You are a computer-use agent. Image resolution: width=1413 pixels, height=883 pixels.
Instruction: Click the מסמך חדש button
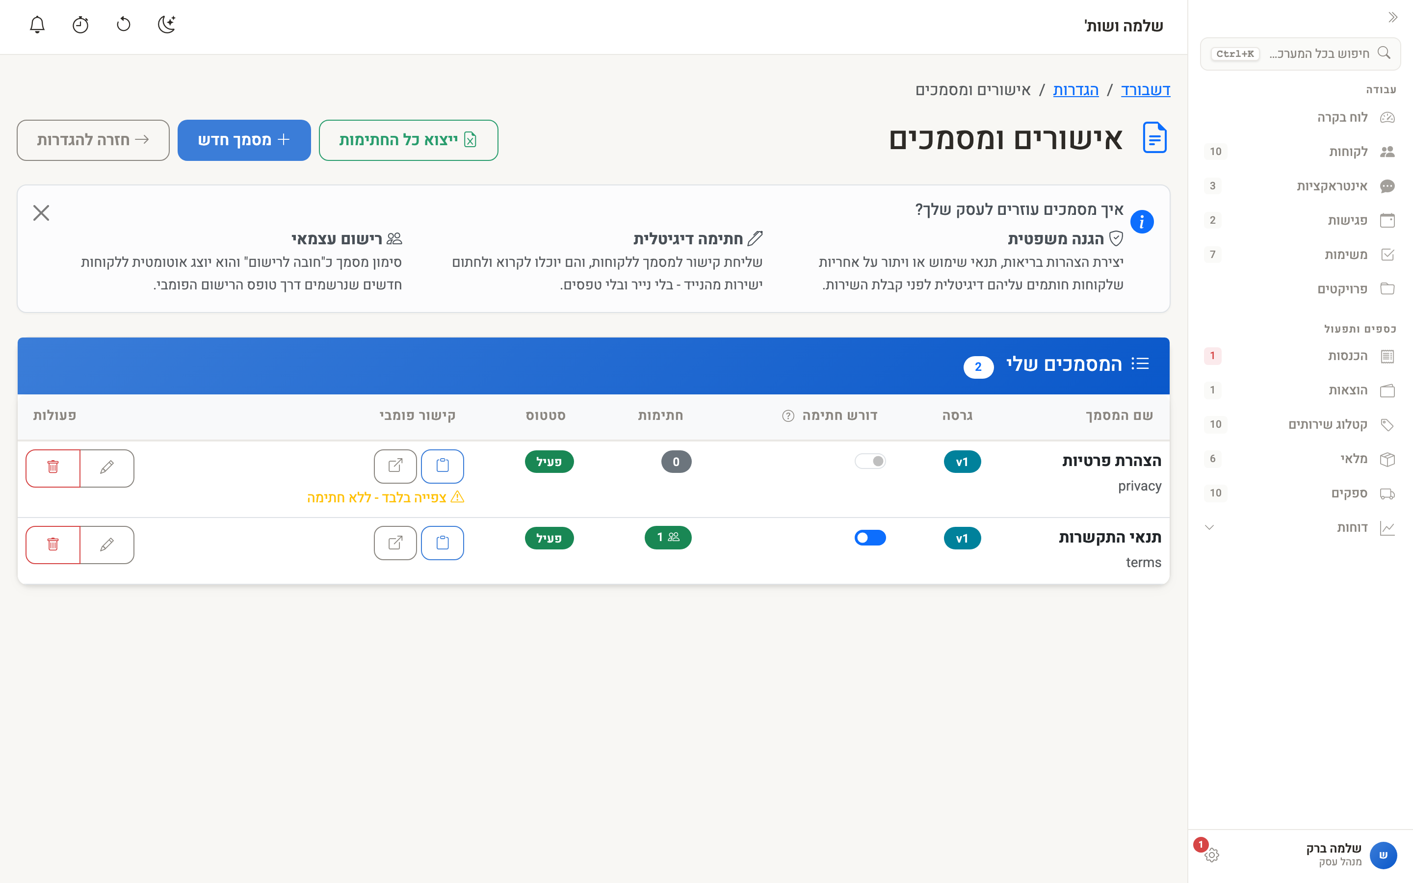point(244,140)
